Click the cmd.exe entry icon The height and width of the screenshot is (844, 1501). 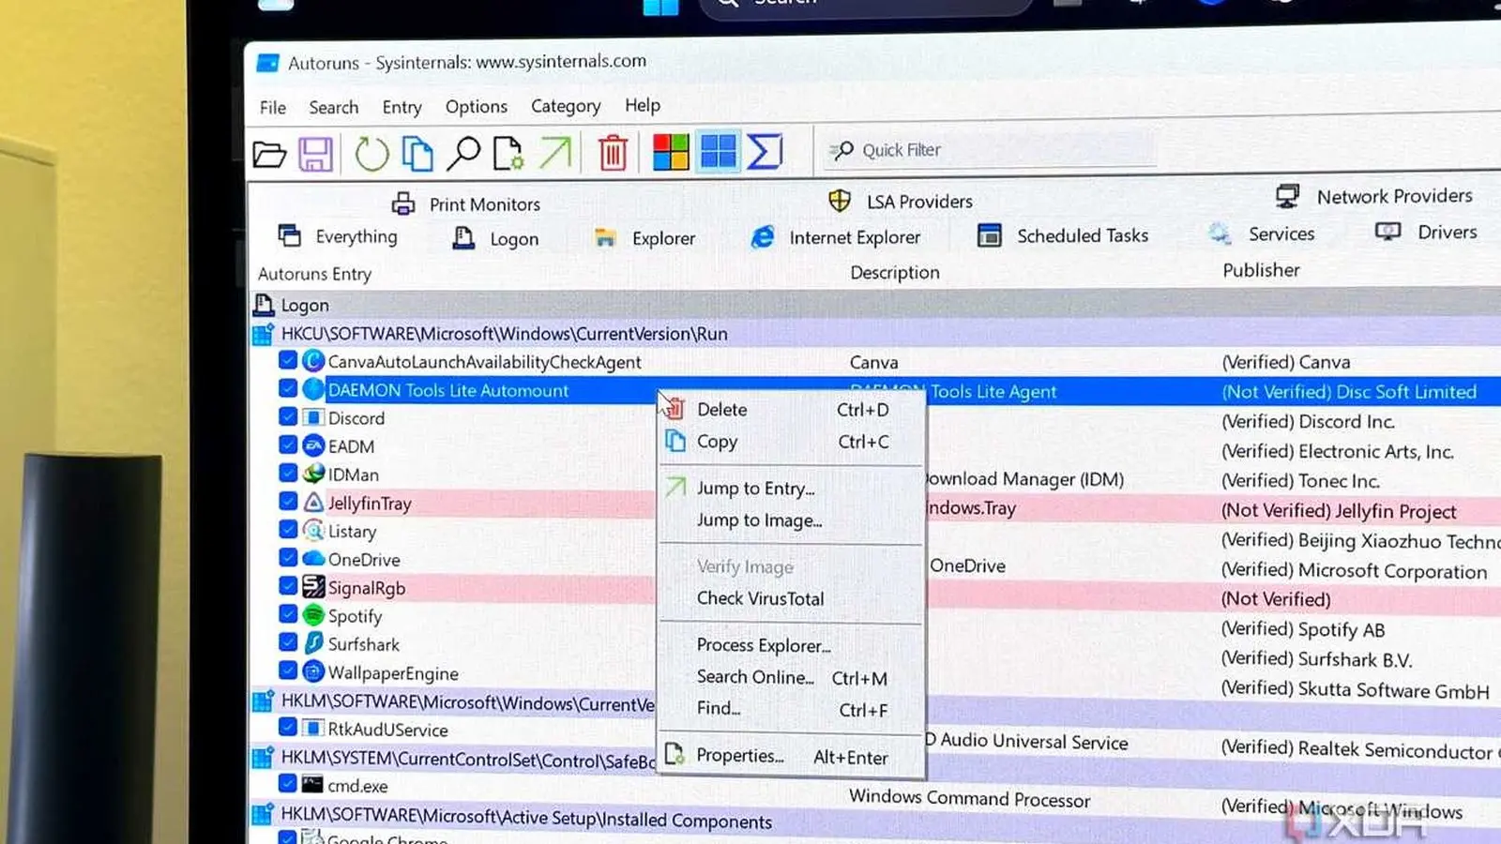[312, 784]
